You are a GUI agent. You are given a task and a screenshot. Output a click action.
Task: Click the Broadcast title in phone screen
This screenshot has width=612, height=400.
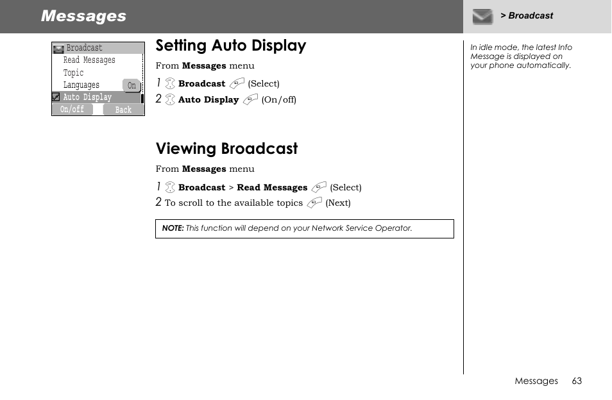click(x=84, y=47)
